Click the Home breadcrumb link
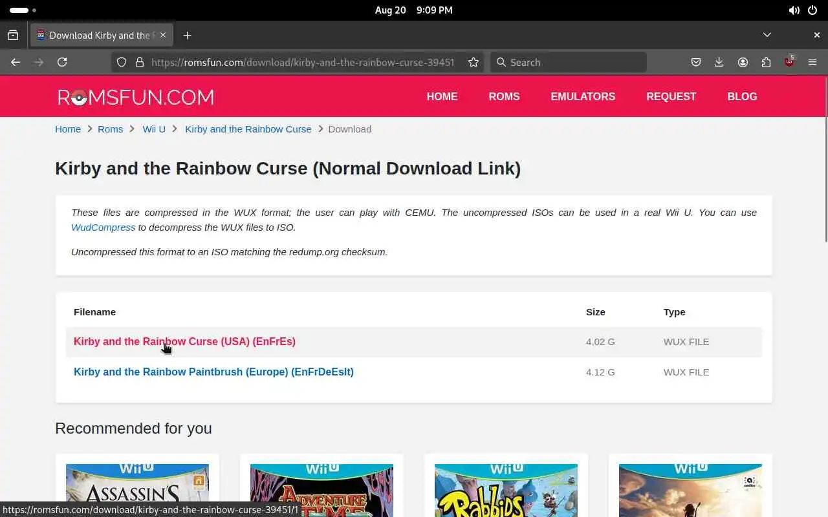 (x=68, y=129)
